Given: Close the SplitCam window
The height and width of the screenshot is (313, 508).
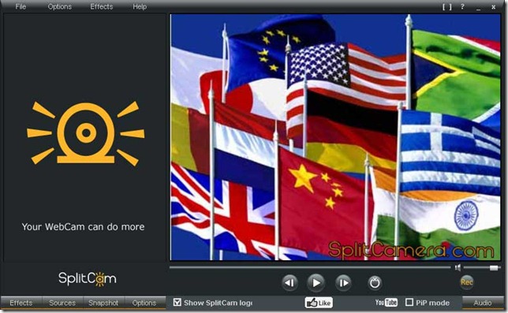Looking at the screenshot, I should 493,7.
